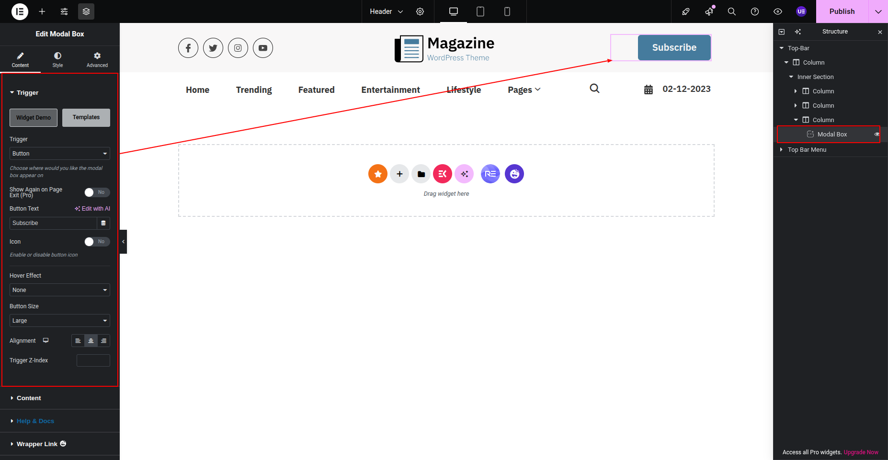Open the Trigger type dropdown

tap(60, 154)
